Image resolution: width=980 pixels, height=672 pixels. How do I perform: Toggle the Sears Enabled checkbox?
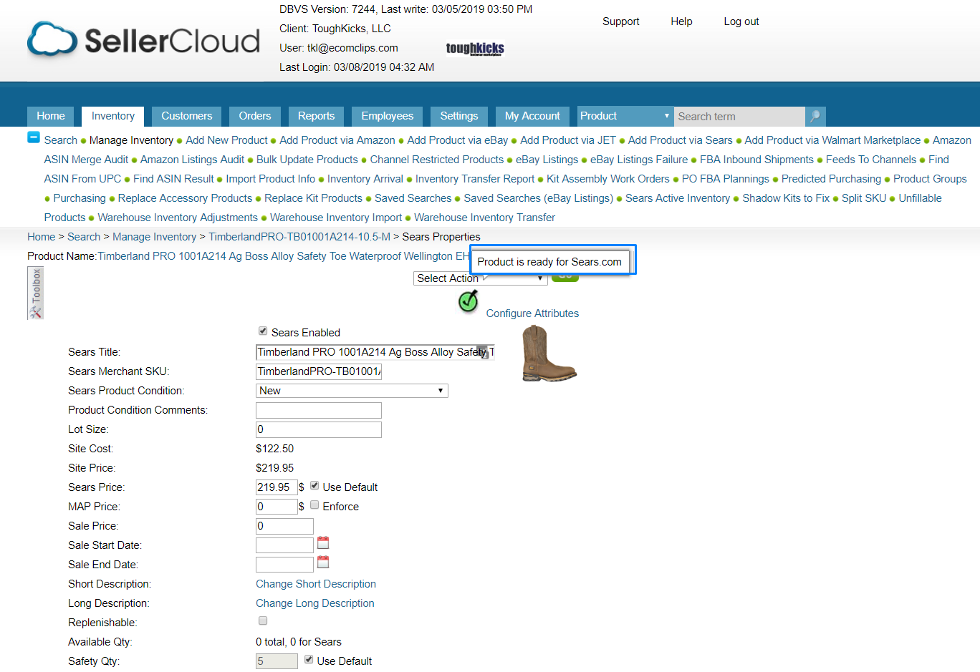coord(263,331)
